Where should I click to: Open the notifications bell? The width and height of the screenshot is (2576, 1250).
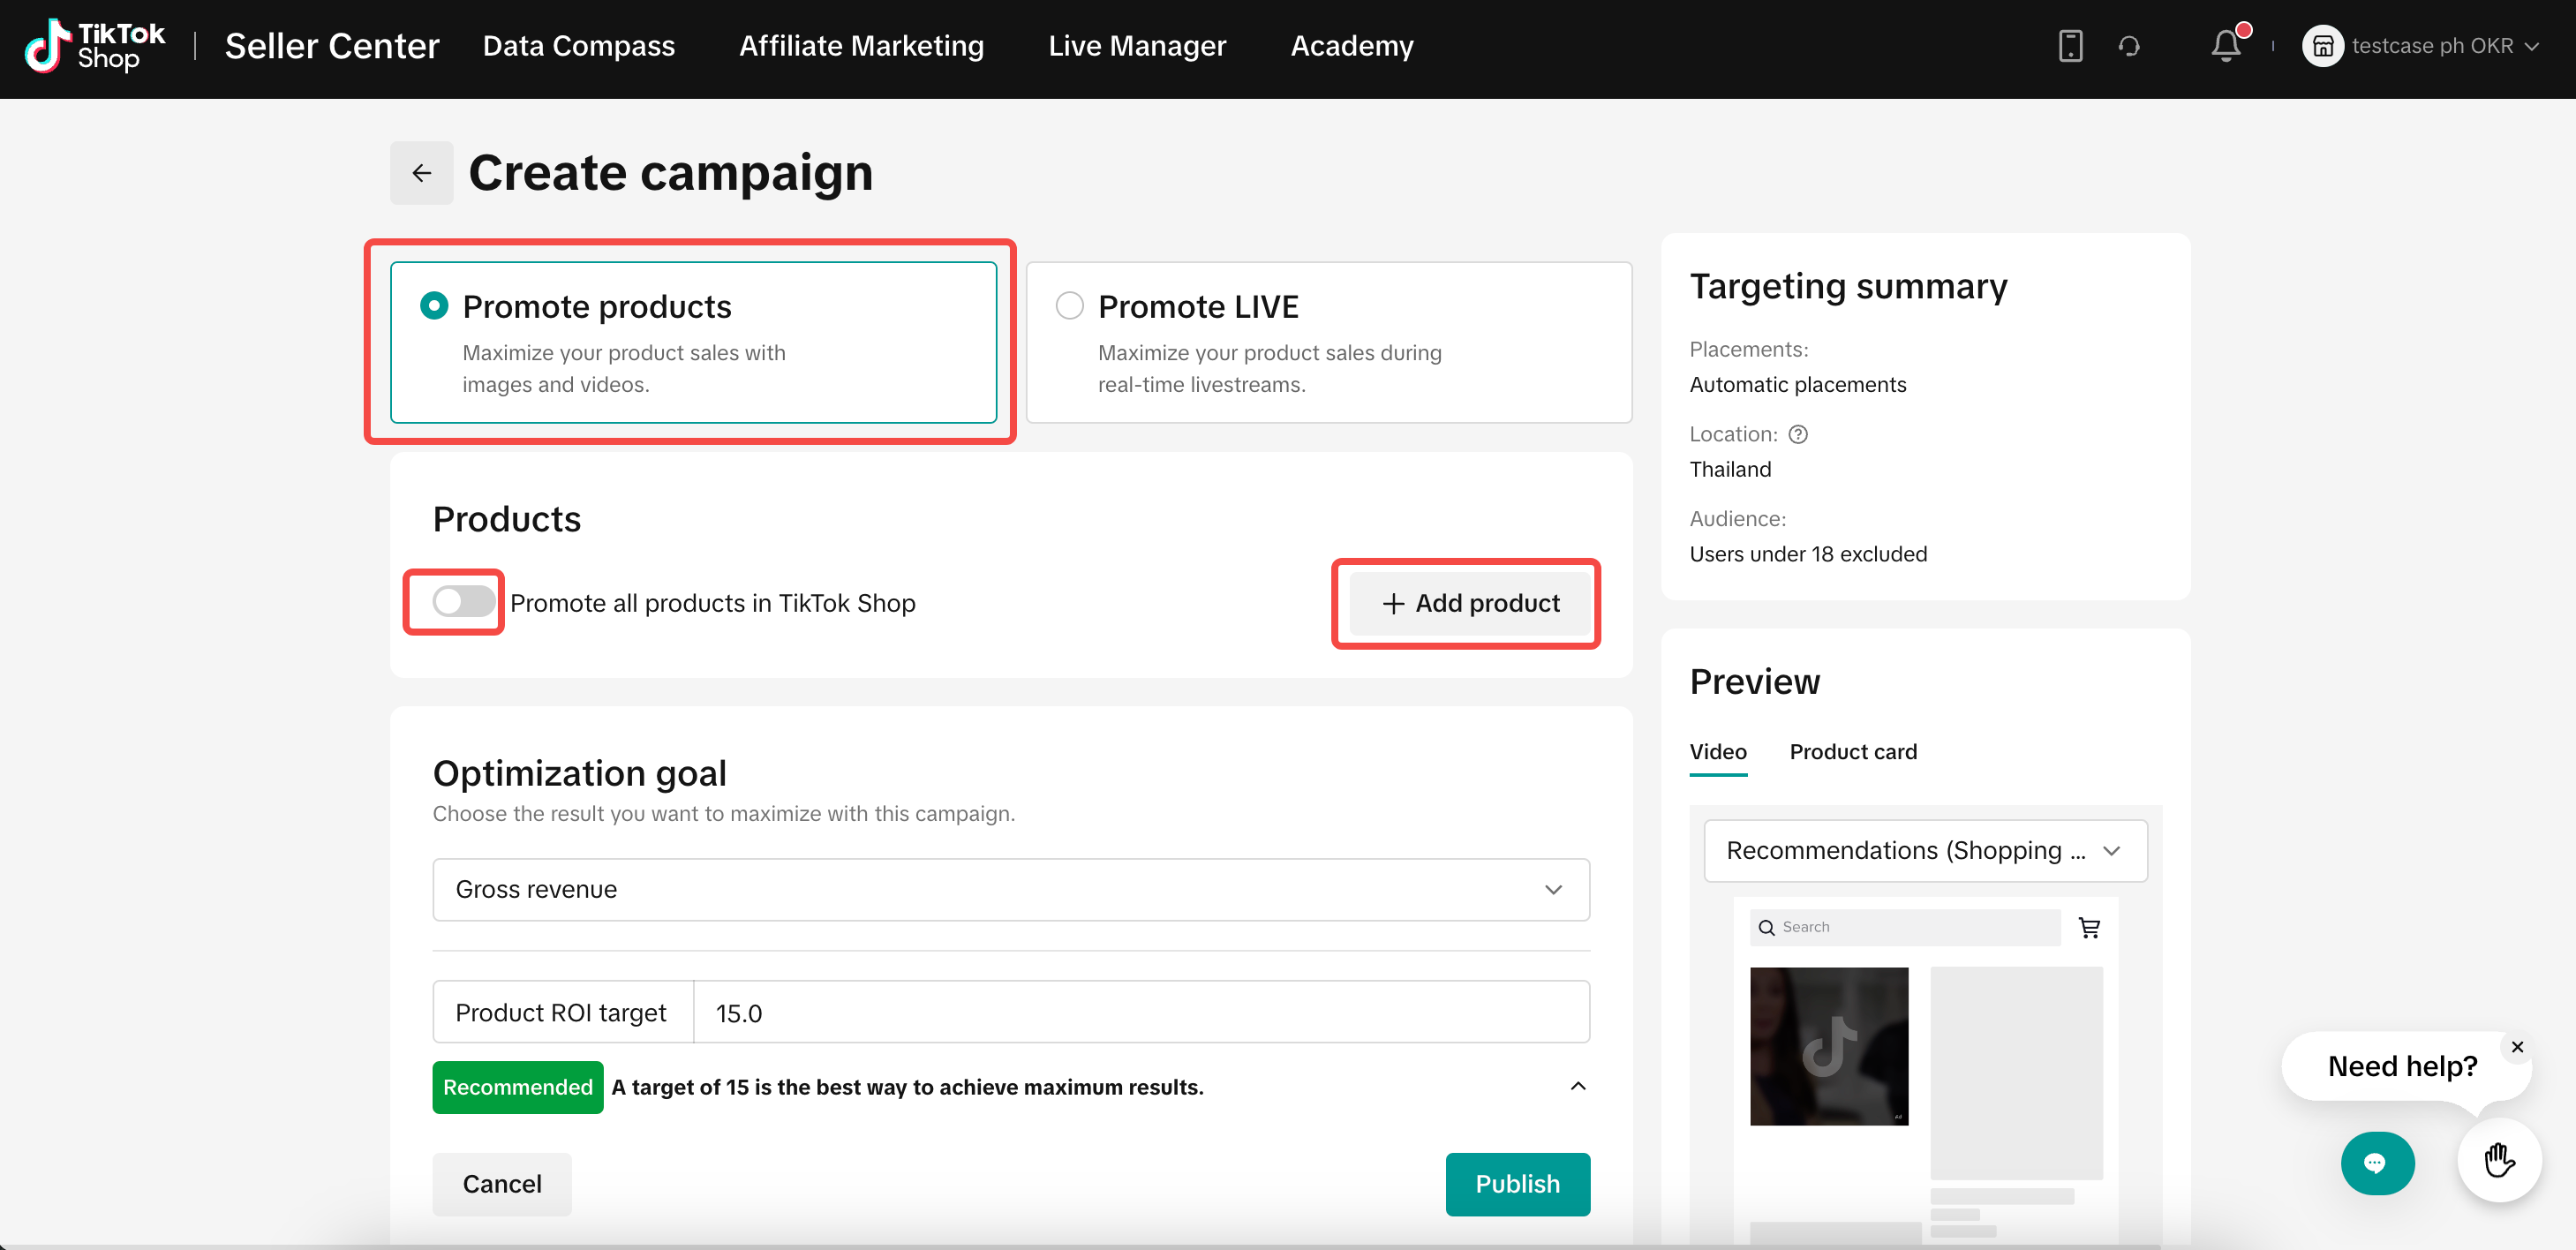(2226, 46)
